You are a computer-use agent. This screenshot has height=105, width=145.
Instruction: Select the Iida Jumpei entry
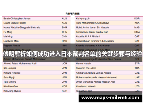[10, 68]
